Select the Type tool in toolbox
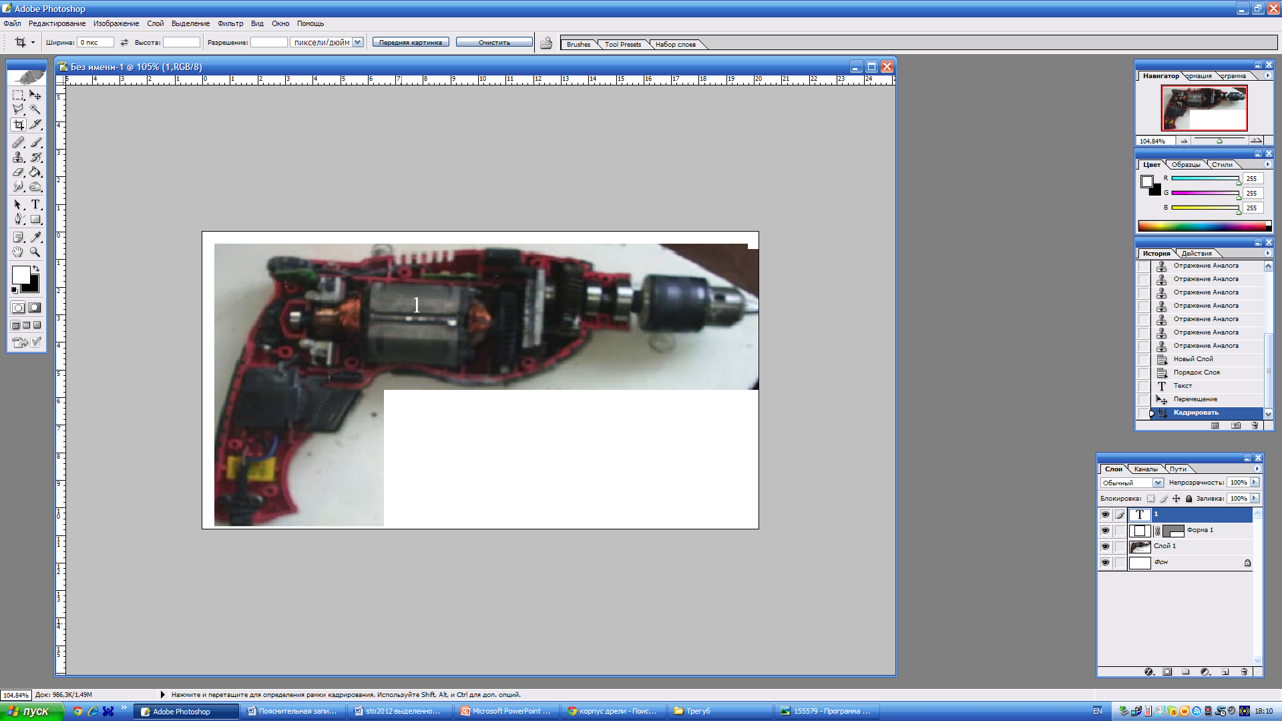 click(x=35, y=204)
